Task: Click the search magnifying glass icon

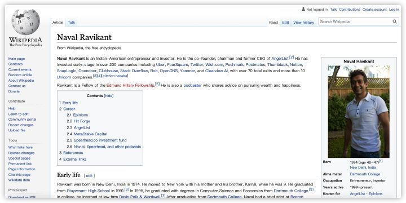Action: click(x=395, y=22)
